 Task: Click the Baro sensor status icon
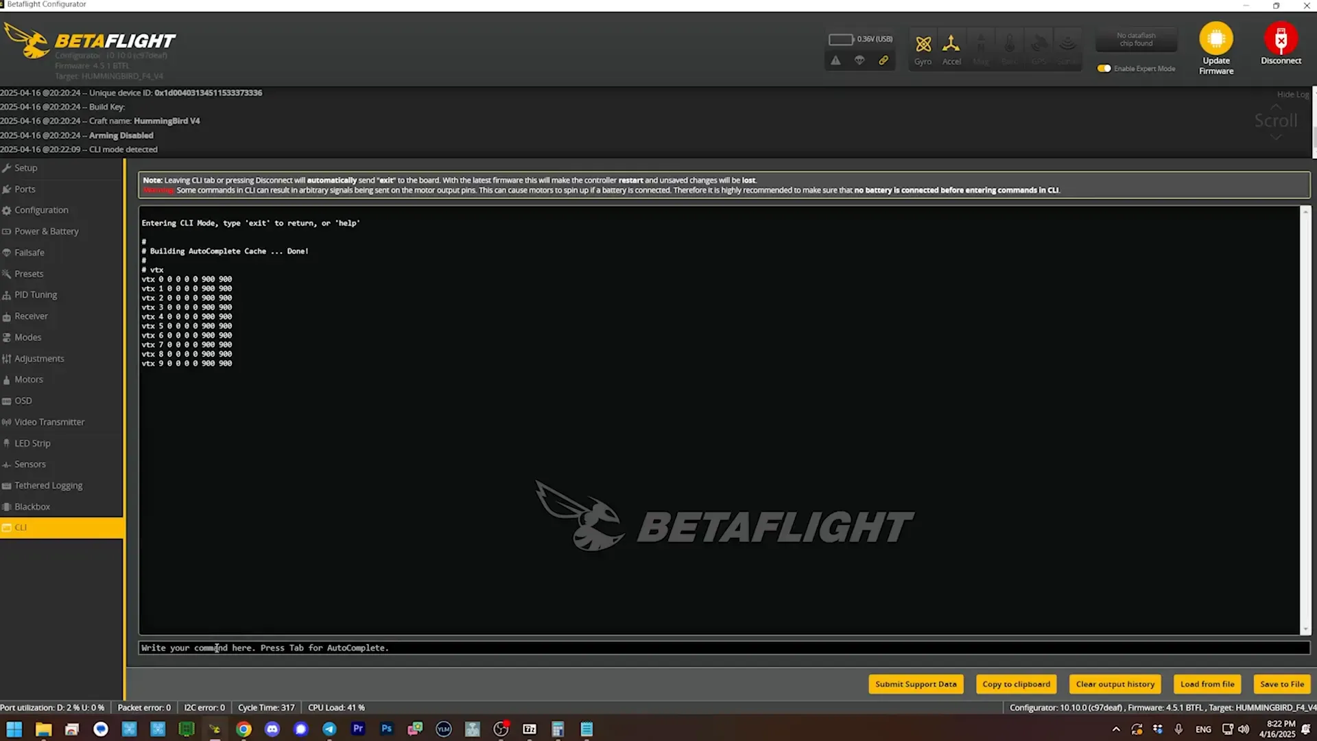[1010, 45]
